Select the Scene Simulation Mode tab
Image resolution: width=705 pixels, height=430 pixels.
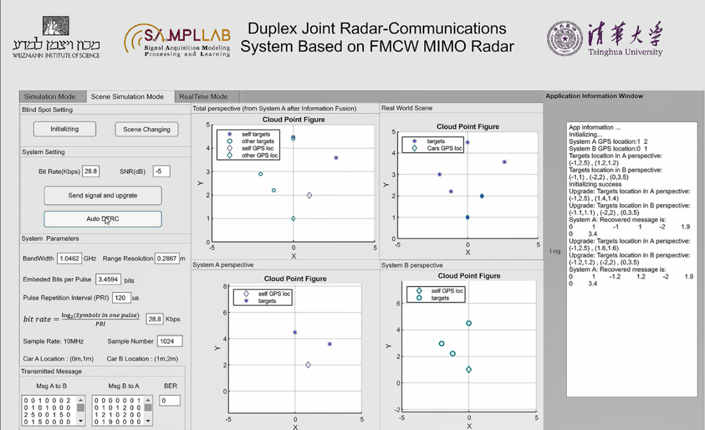(127, 97)
